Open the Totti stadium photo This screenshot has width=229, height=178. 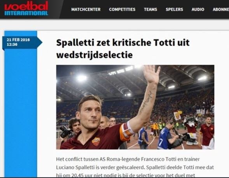coord(135,107)
